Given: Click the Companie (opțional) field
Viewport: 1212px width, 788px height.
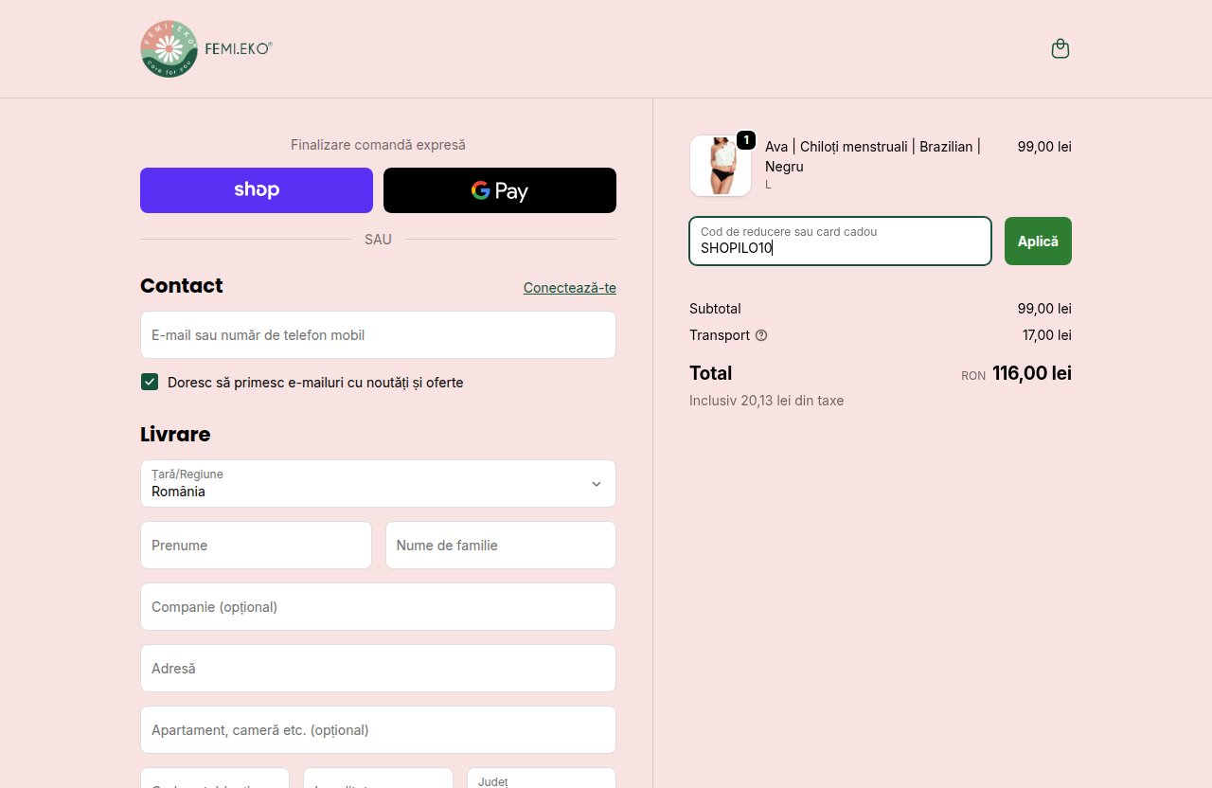Looking at the screenshot, I should pos(378,607).
